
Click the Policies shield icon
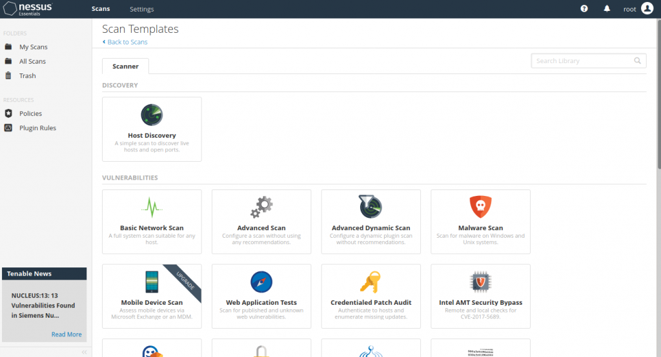tap(8, 113)
